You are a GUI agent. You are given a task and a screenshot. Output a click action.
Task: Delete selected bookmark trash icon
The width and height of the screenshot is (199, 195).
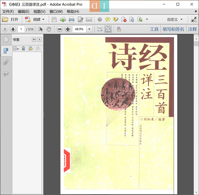tap(23, 48)
